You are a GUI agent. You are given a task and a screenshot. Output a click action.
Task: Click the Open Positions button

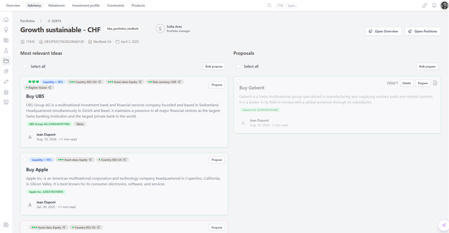pyautogui.click(x=423, y=31)
